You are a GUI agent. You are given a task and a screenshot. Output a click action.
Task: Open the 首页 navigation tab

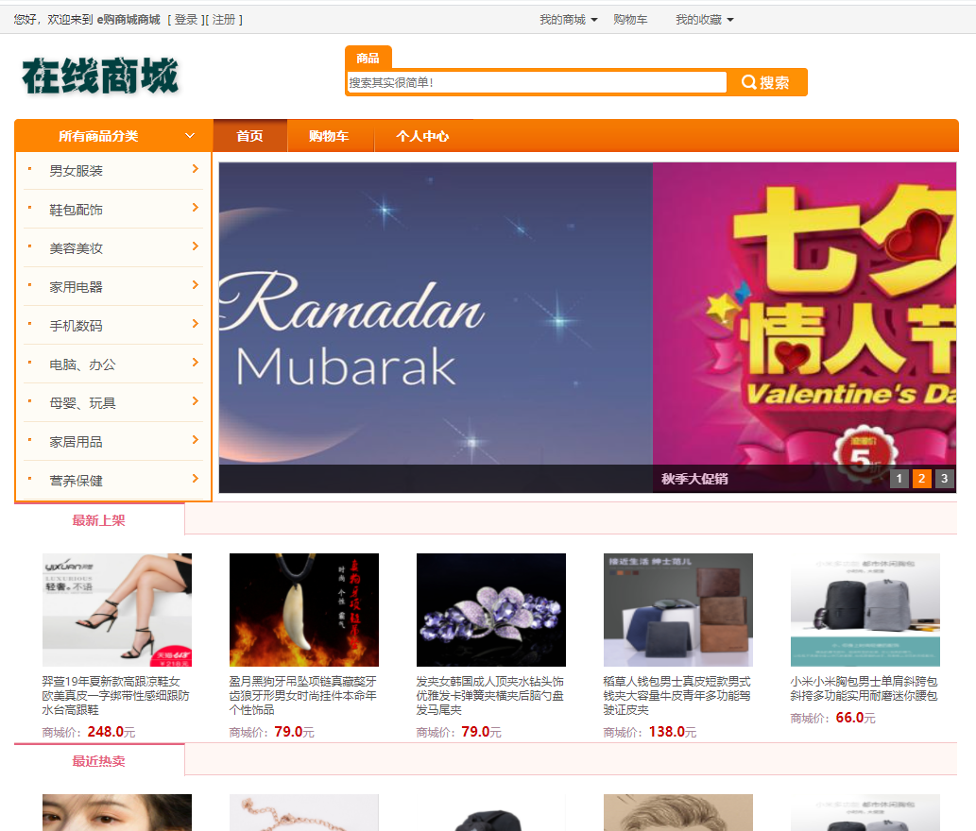tap(249, 136)
